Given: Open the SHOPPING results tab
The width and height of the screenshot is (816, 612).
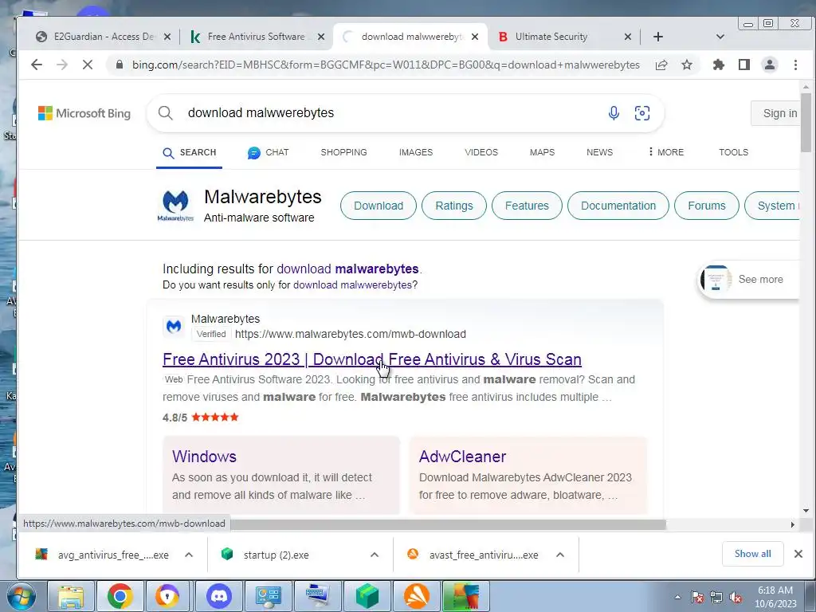Looking at the screenshot, I should [343, 152].
